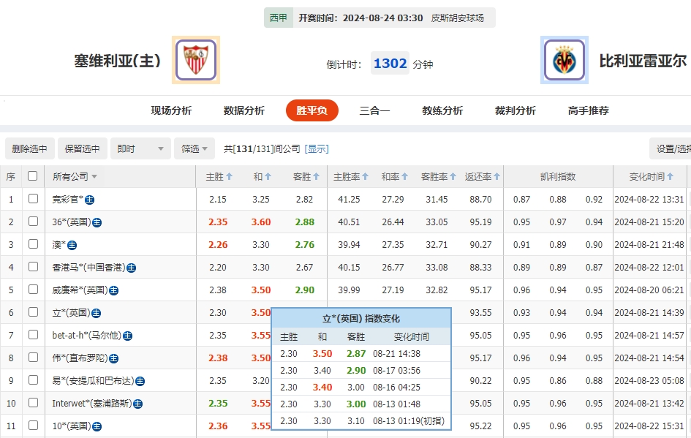Open the 筛选 dropdown menu
This screenshot has width=691, height=438.
pyautogui.click(x=195, y=148)
